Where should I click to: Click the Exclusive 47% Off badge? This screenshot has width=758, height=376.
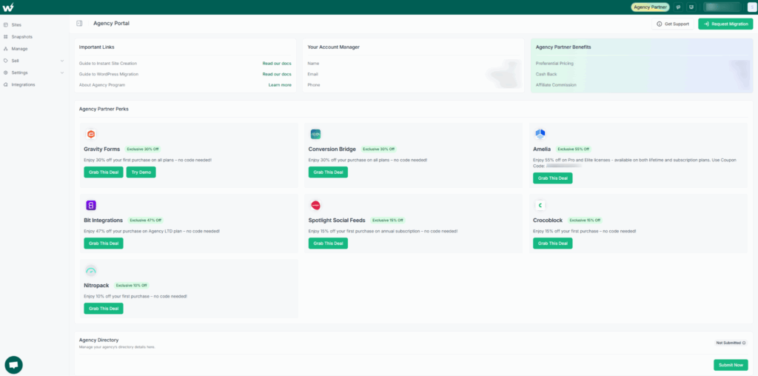(x=146, y=220)
